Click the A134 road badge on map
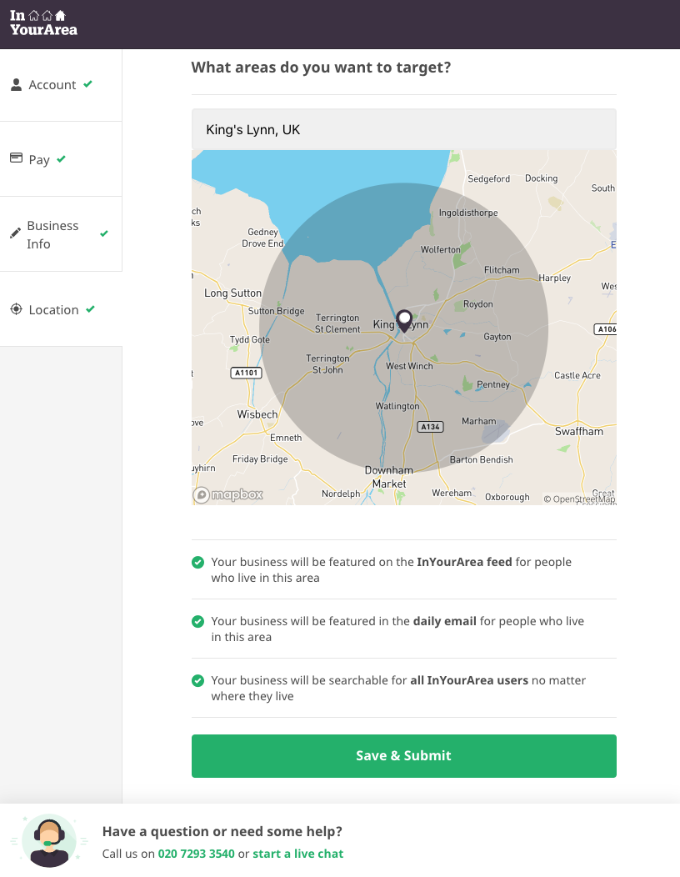680x877 pixels. click(431, 427)
